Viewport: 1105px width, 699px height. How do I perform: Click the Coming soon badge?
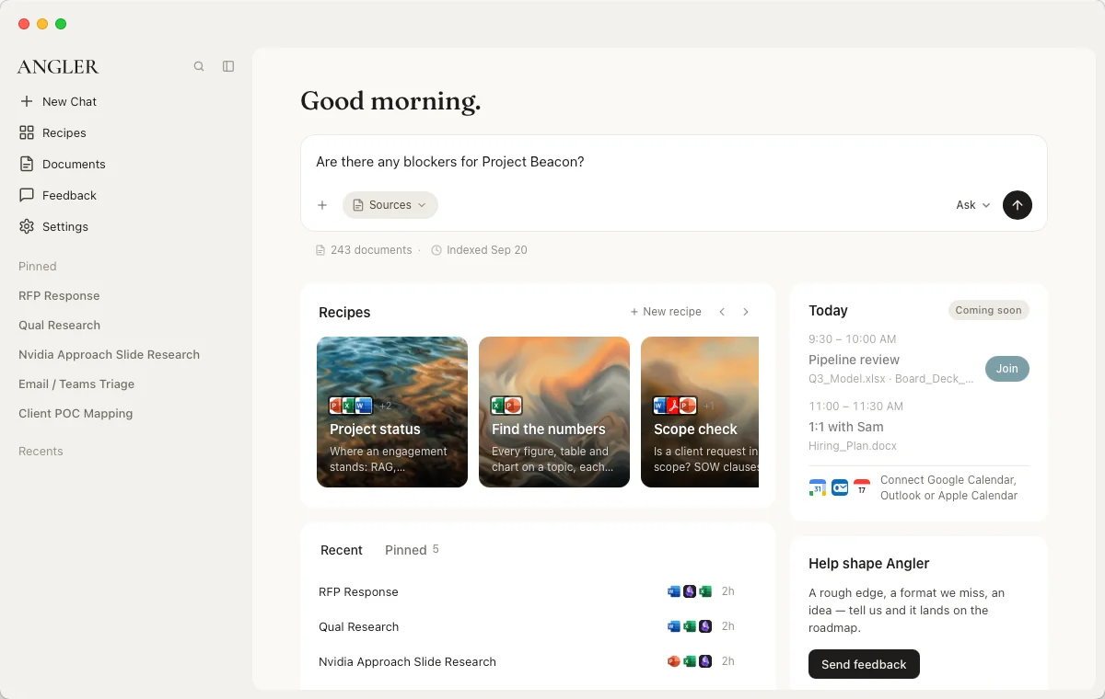(x=989, y=311)
